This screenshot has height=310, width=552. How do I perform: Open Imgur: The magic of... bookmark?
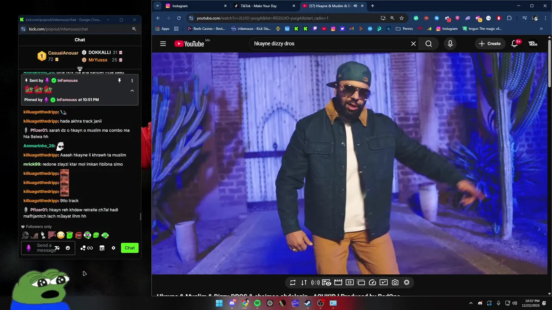coord(482,29)
